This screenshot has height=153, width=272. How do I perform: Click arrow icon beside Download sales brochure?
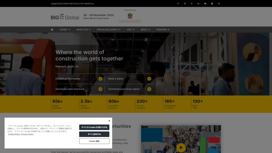100,89
